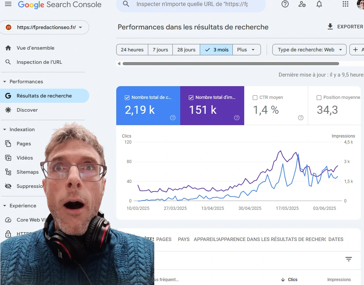Select the 3 mois range
The image size is (364, 285).
(216, 50)
